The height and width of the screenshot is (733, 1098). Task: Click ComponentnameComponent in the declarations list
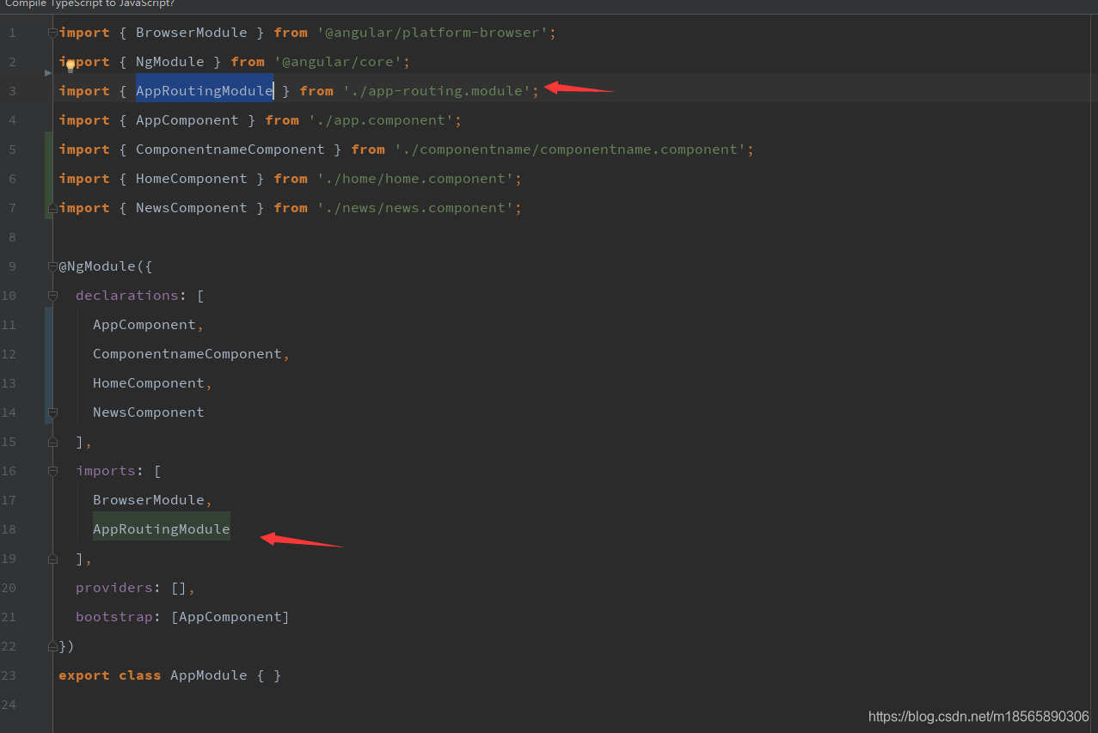coord(187,354)
